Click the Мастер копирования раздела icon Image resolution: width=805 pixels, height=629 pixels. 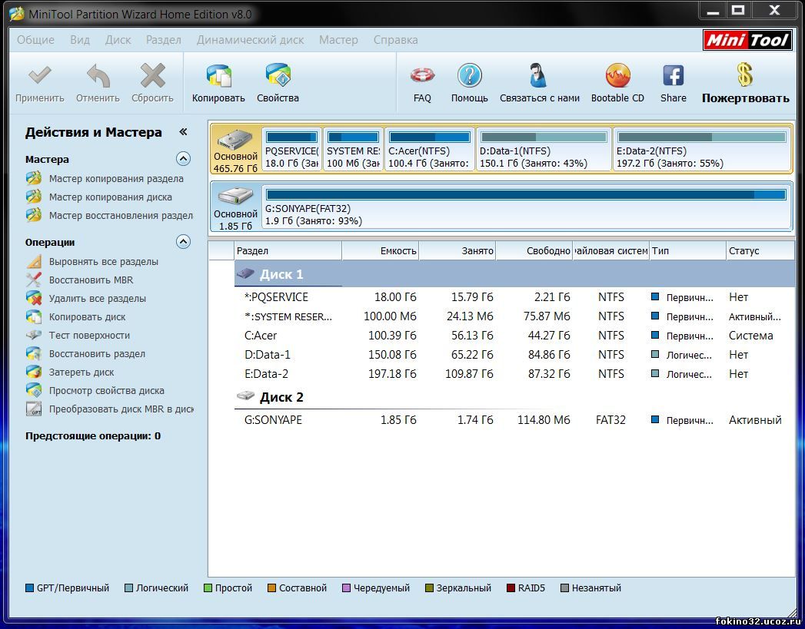(x=34, y=178)
